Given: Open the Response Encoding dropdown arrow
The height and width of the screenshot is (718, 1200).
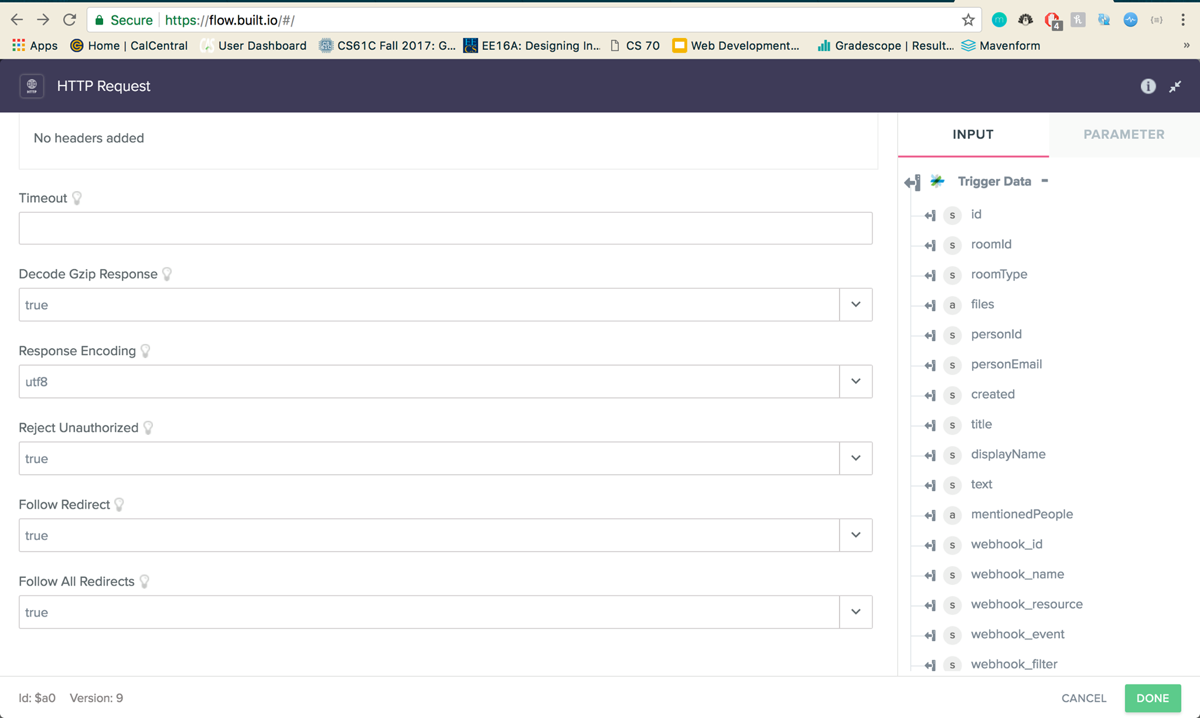Looking at the screenshot, I should pyautogui.click(x=855, y=382).
